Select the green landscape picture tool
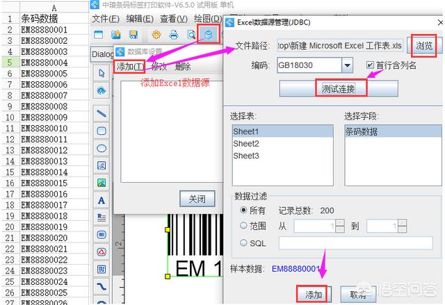Screen dimensions: 445x305 point(102,183)
